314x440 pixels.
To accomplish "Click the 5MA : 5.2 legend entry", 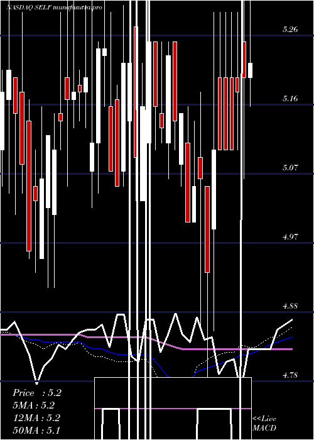I will click(x=34, y=405).
